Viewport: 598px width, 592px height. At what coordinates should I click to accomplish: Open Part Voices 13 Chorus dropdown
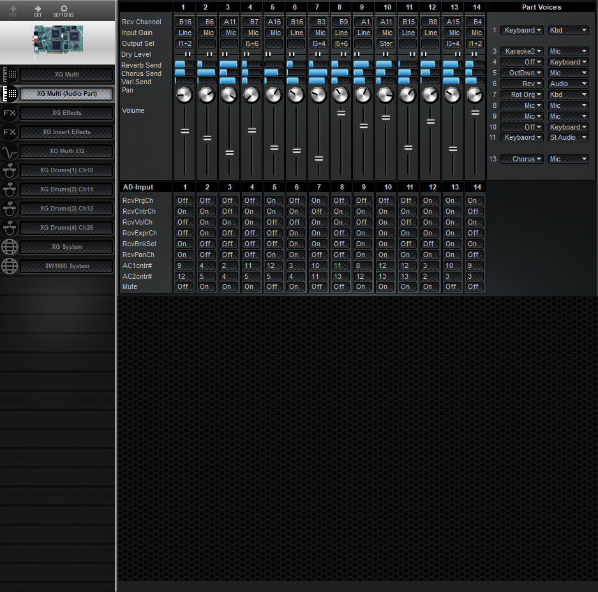pyautogui.click(x=521, y=159)
